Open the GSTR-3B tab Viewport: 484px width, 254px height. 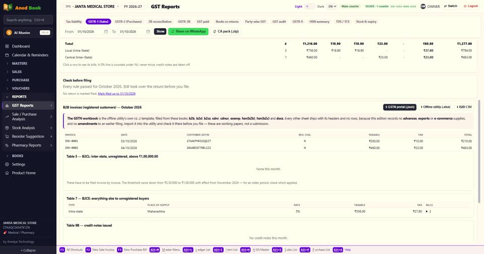(x=184, y=22)
